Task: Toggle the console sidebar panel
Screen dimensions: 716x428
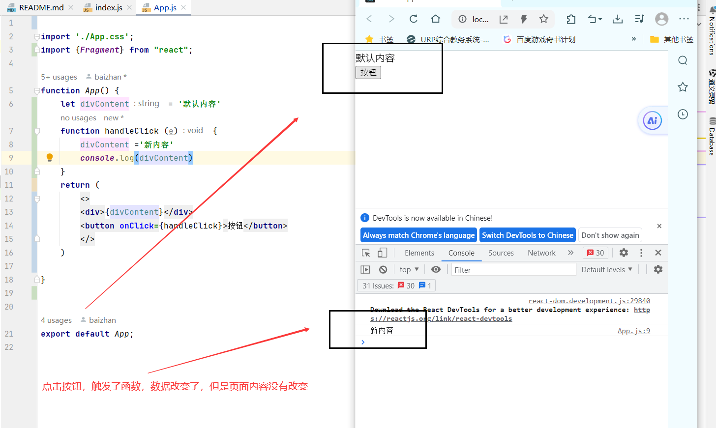Action: pyautogui.click(x=365, y=269)
